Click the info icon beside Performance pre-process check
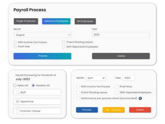 (140, 98)
